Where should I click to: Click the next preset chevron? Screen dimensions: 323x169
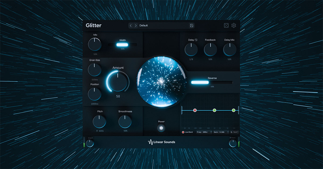pyautogui.click(x=136, y=25)
